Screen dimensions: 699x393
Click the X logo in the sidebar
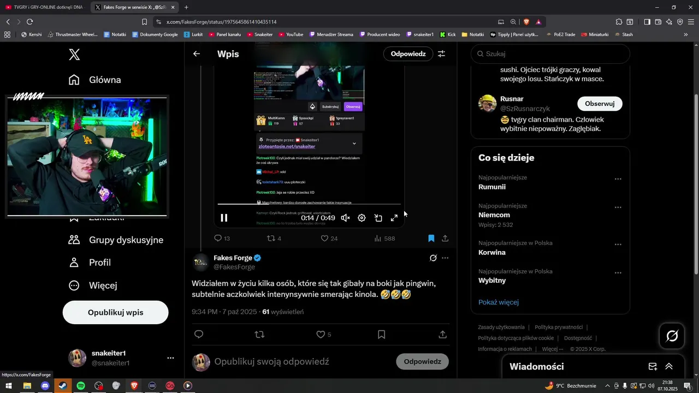(x=74, y=54)
